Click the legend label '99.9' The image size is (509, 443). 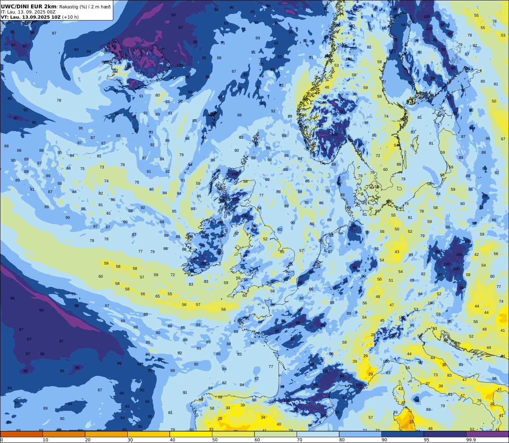(471, 440)
